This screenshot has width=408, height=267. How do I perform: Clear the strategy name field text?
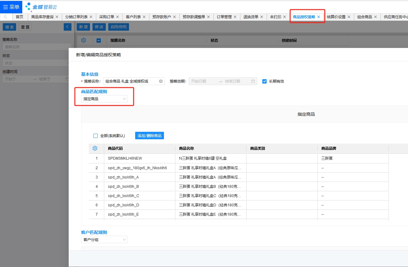[161, 81]
